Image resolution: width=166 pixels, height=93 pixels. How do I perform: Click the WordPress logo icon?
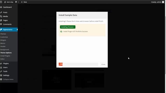coord(1,2)
